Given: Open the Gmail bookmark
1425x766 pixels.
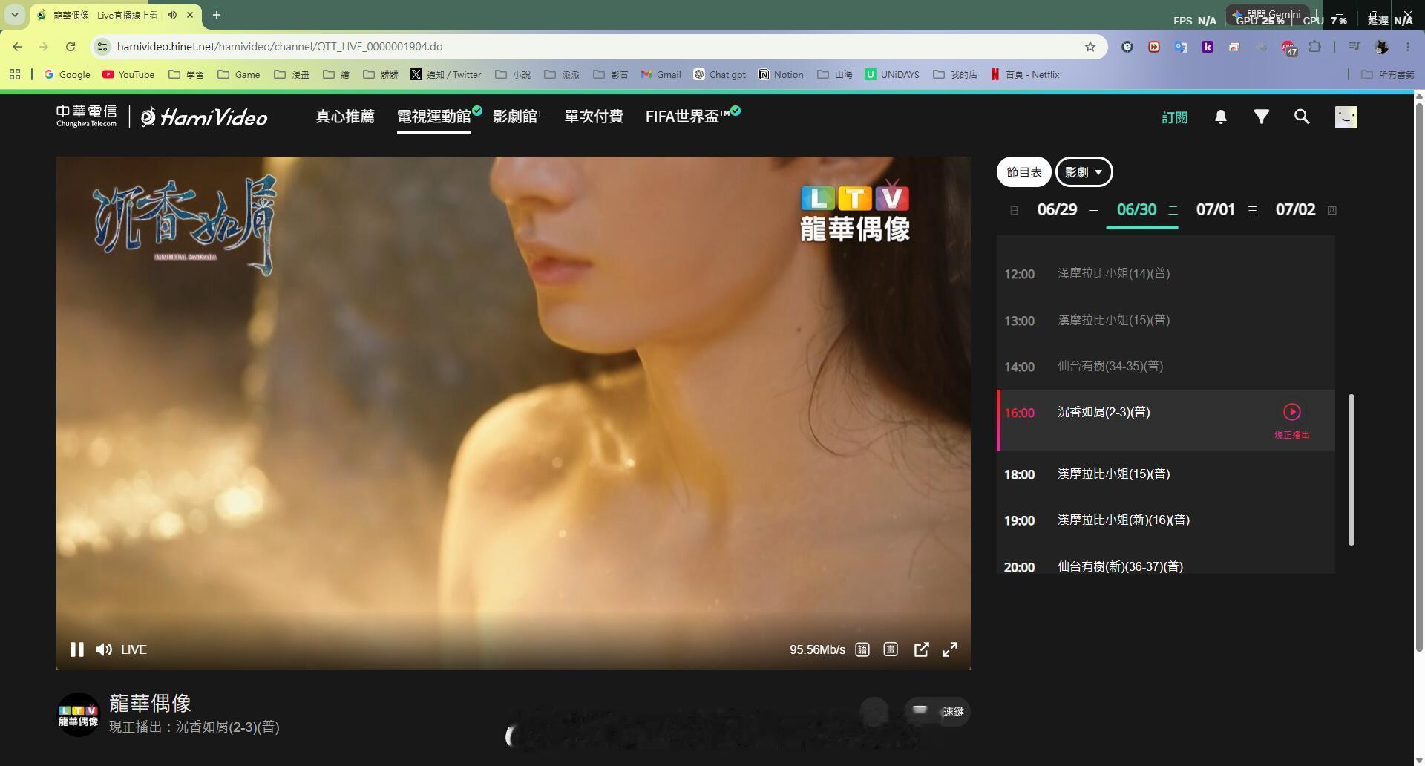Looking at the screenshot, I should [x=661, y=74].
